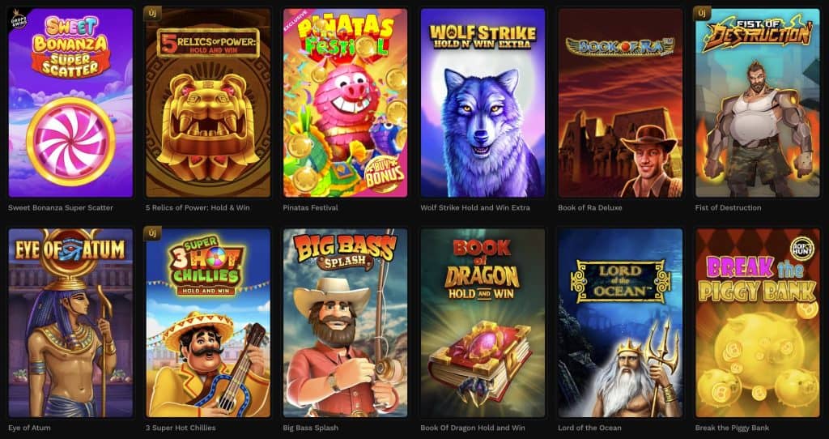Click the 'Break the Piggy Bank' caption link
This screenshot has height=439, width=829.
click(x=732, y=428)
